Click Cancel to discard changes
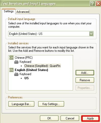Screen dimensions: 101x123 [70, 118]
